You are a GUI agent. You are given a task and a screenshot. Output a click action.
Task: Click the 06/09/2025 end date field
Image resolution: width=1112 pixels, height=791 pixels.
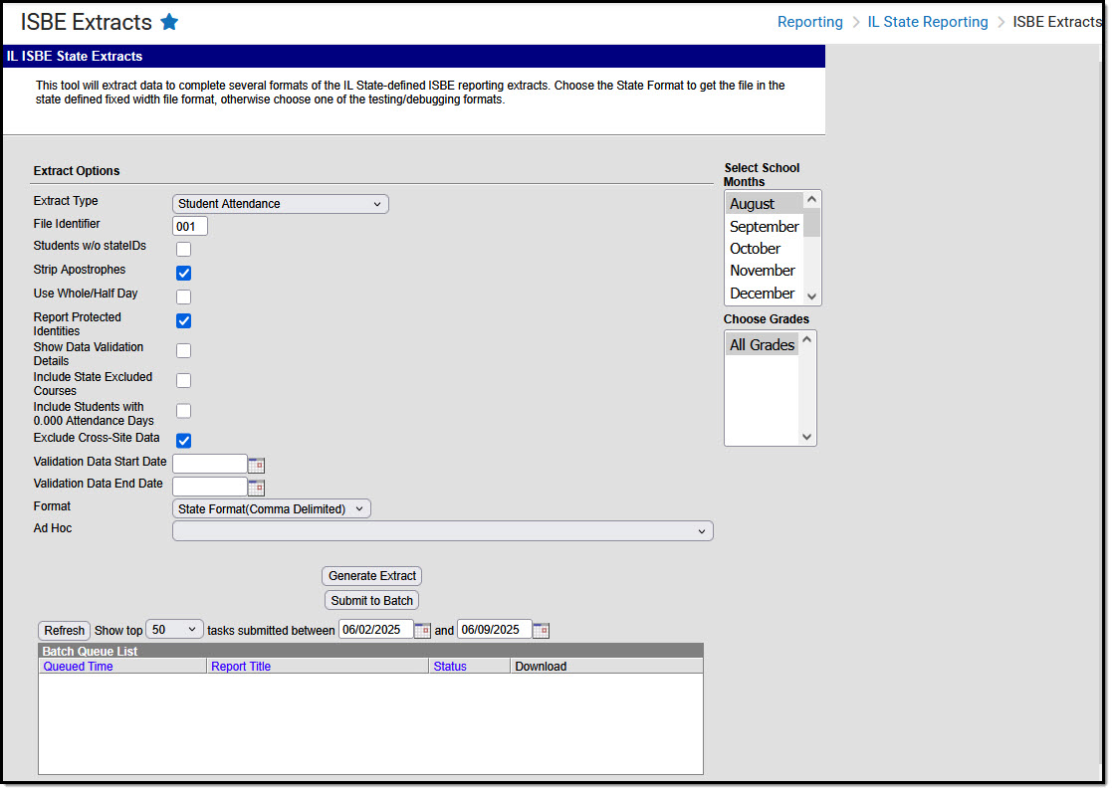(x=495, y=630)
